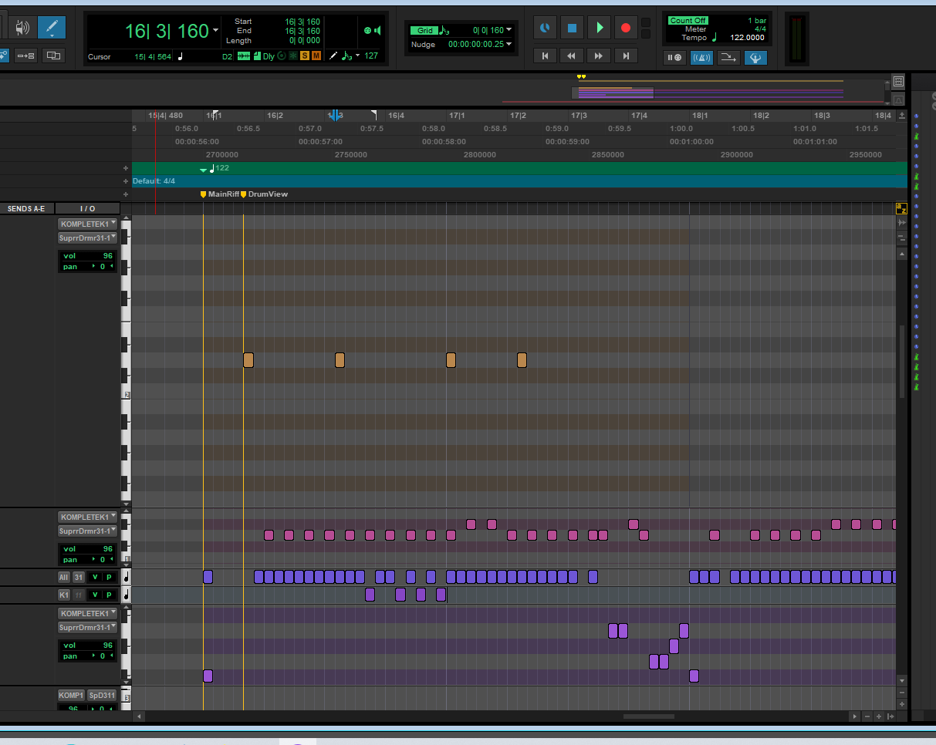Toggle the Metronome click button

701,57
